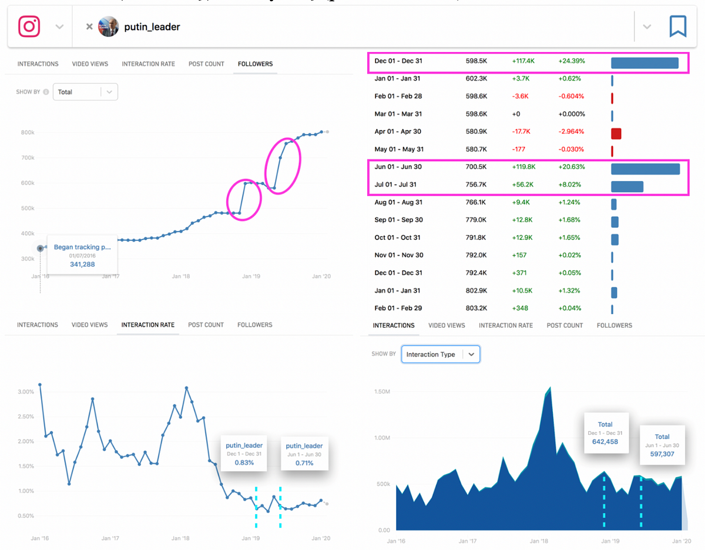705x550 pixels.
Task: Click the +117.4K follower change value
Action: pos(524,61)
